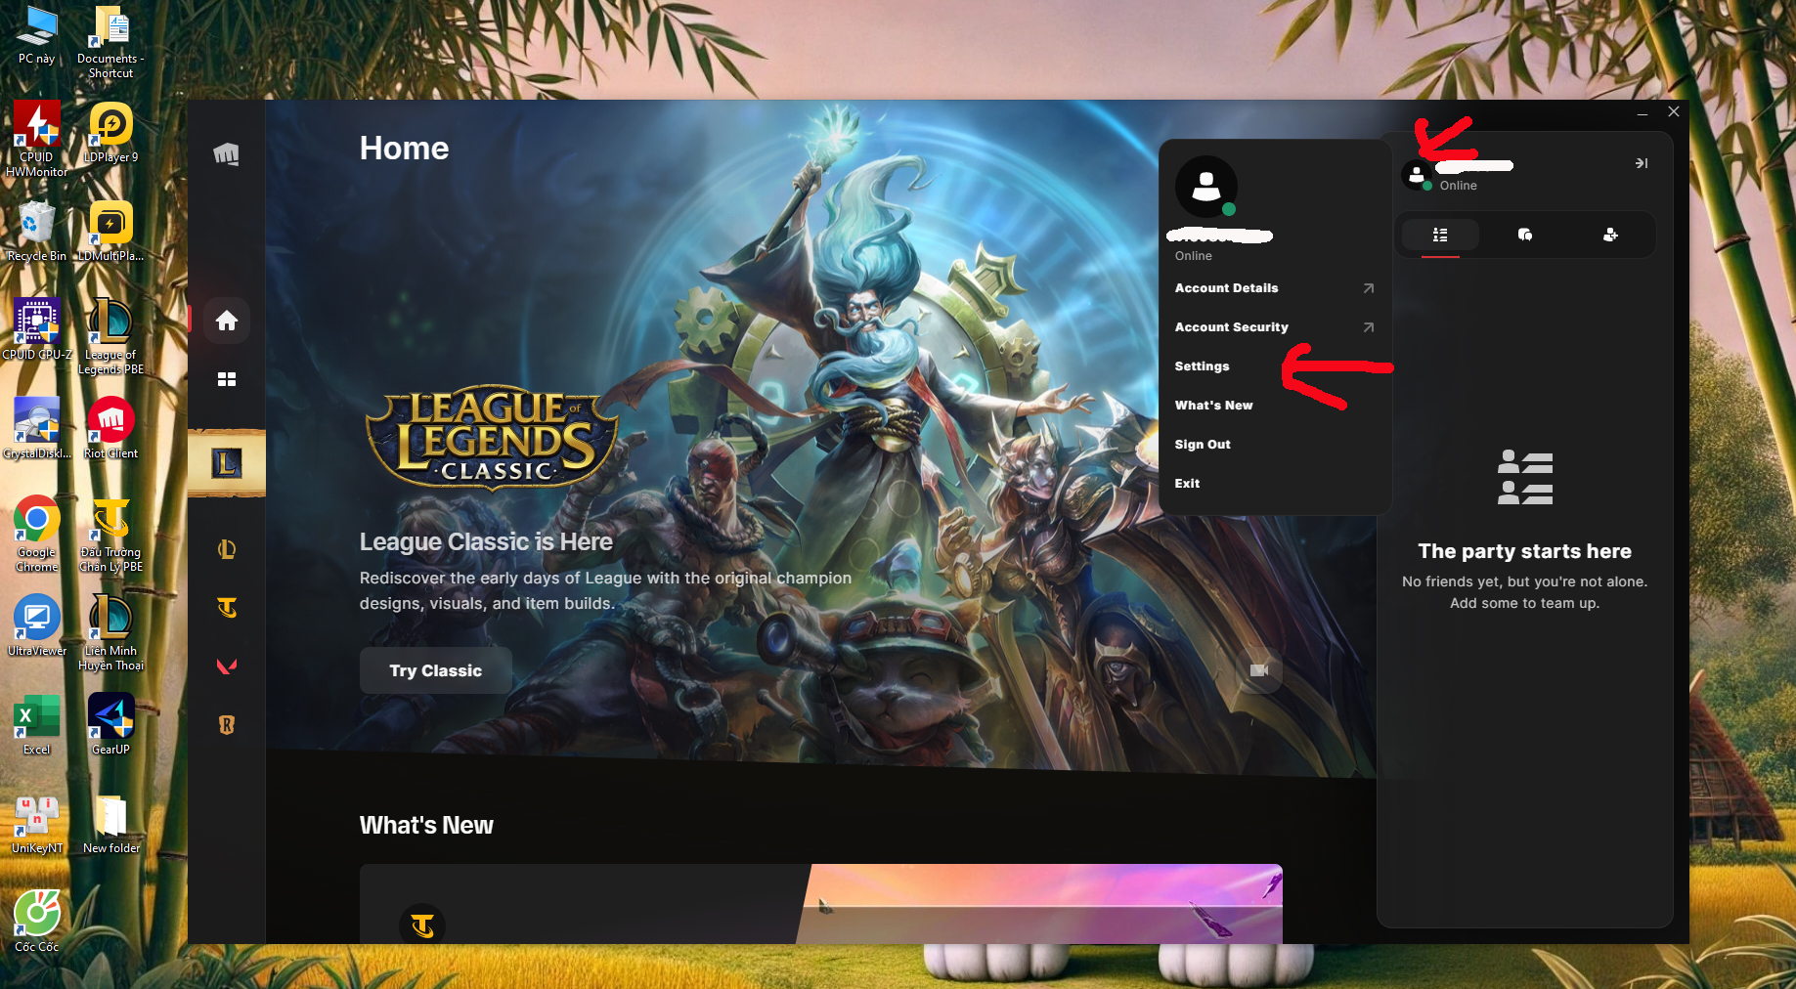Open the What's New news thumbnail

(x=1039, y=904)
